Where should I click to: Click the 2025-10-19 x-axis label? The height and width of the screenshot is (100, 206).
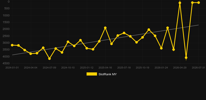click(x=143, y=68)
